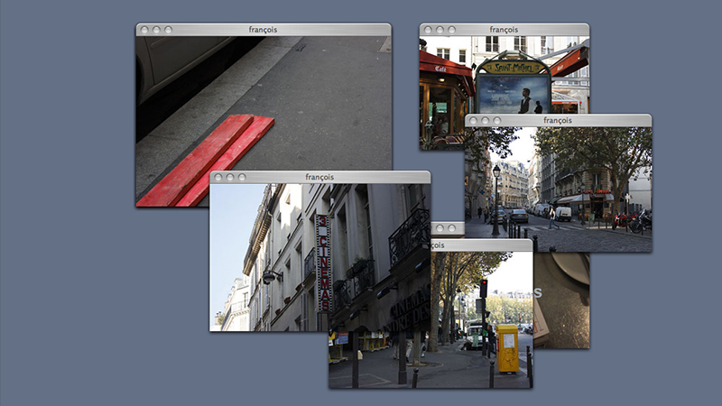This screenshot has height=406, width=722.
Task: Select the Saint-Michel metro sign photo
Action: 504,75
